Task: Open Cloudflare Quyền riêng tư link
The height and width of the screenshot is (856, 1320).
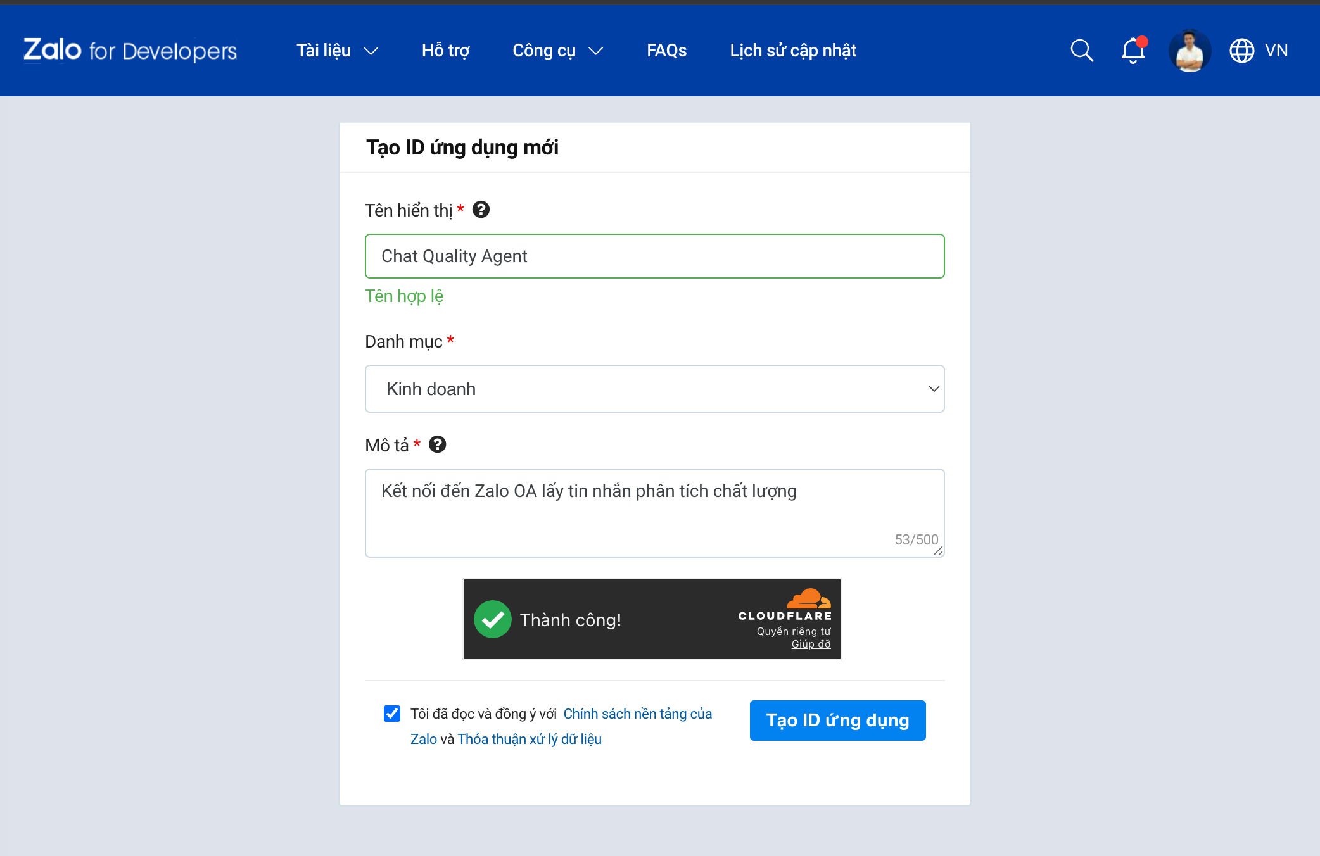Action: click(793, 631)
